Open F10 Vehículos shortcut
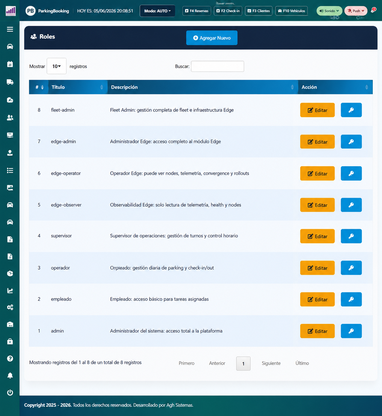This screenshot has width=382, height=416. pyautogui.click(x=291, y=11)
